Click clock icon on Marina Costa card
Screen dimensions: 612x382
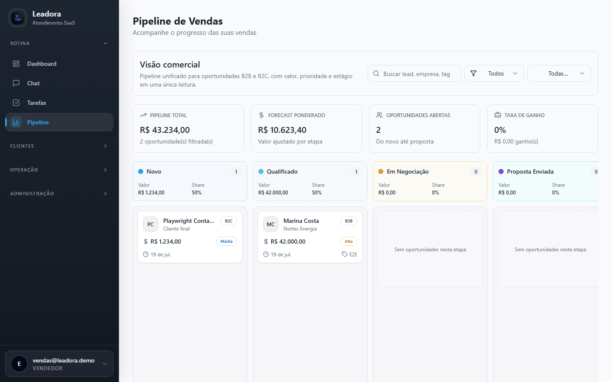[x=266, y=254]
